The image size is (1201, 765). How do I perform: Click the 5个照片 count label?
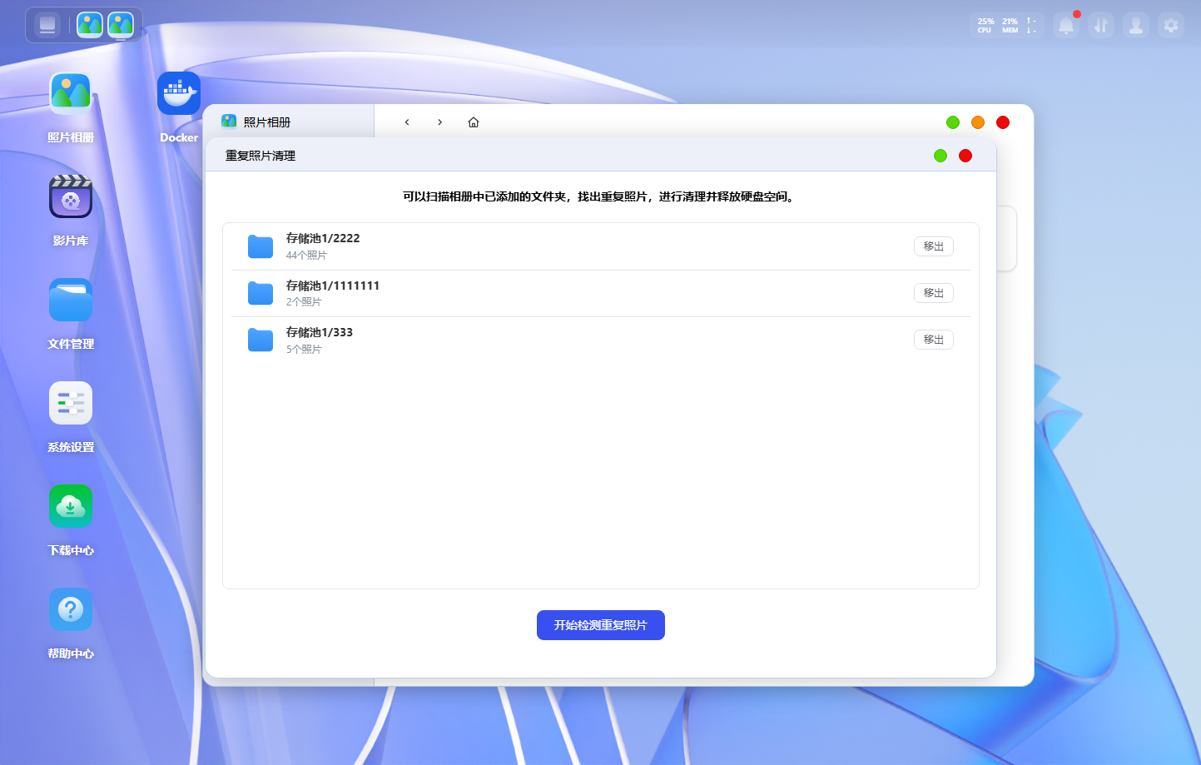[x=304, y=350]
